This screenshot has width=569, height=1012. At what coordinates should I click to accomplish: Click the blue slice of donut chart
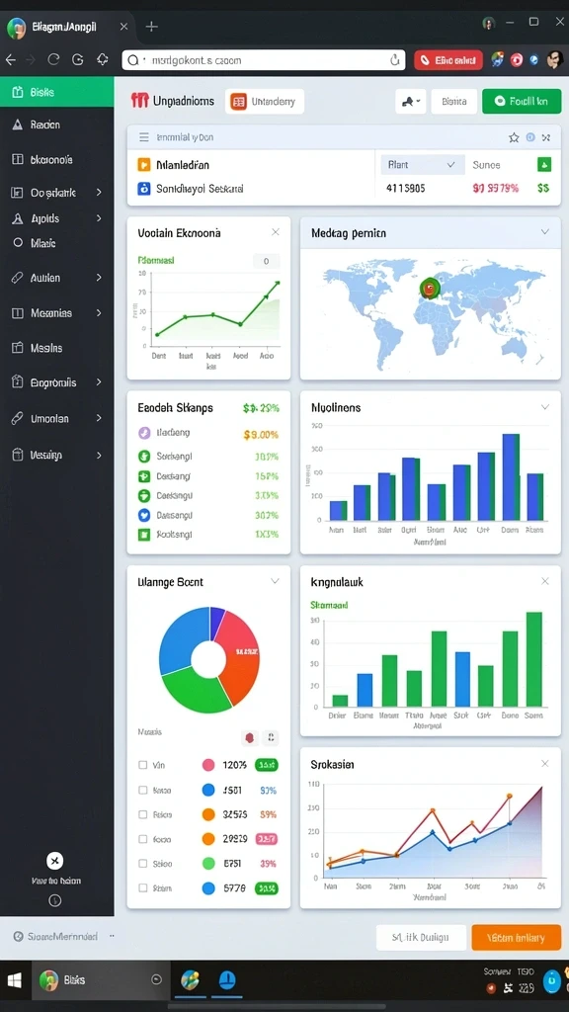(x=185, y=640)
